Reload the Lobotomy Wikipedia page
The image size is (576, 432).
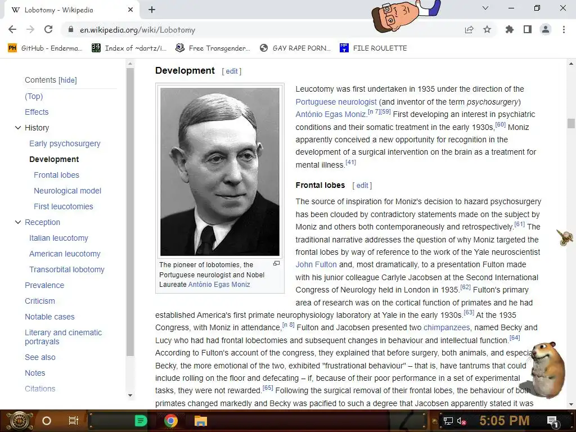(x=48, y=29)
